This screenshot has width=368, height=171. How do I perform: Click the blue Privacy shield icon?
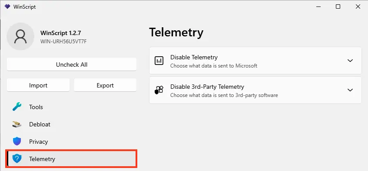tap(17, 142)
